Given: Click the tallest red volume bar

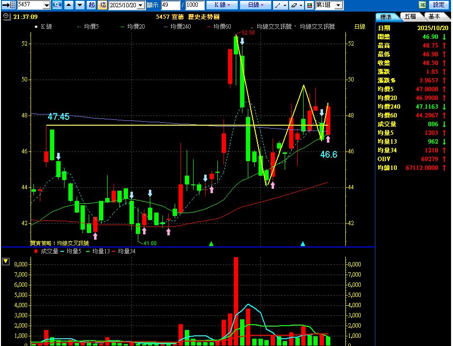Looking at the screenshot, I should click(x=236, y=301).
